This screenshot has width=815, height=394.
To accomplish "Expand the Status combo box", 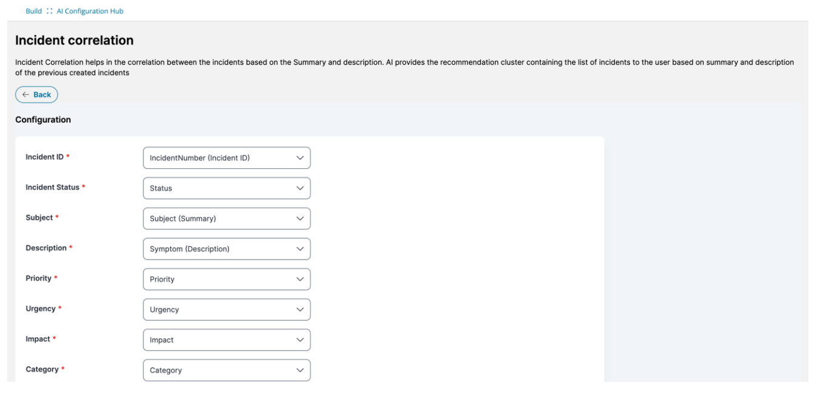I will coord(218,188).
